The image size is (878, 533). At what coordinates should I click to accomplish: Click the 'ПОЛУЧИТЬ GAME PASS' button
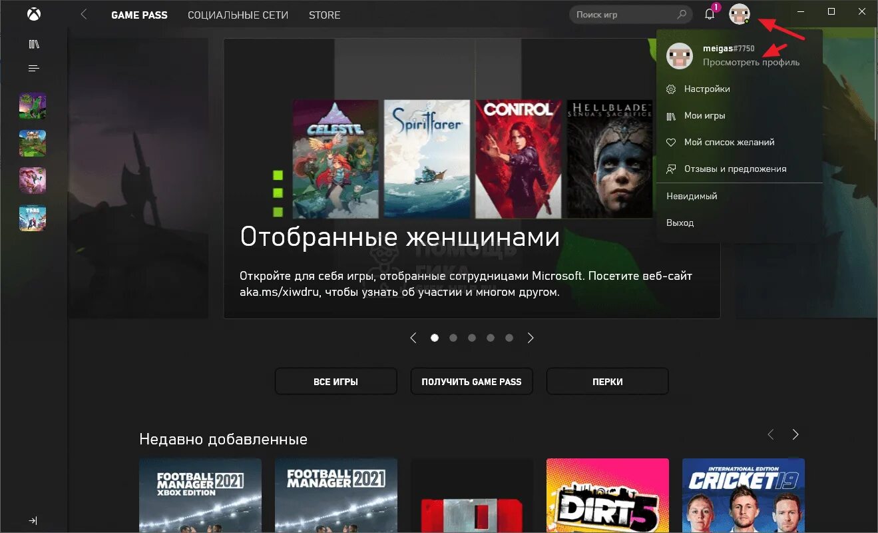click(x=472, y=382)
